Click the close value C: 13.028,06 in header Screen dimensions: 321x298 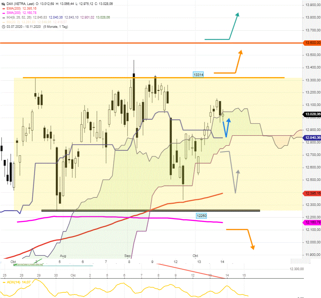pyautogui.click(x=104, y=4)
